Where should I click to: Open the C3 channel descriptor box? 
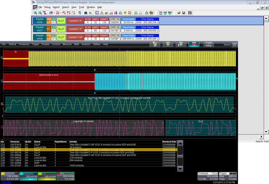tap(28, 176)
